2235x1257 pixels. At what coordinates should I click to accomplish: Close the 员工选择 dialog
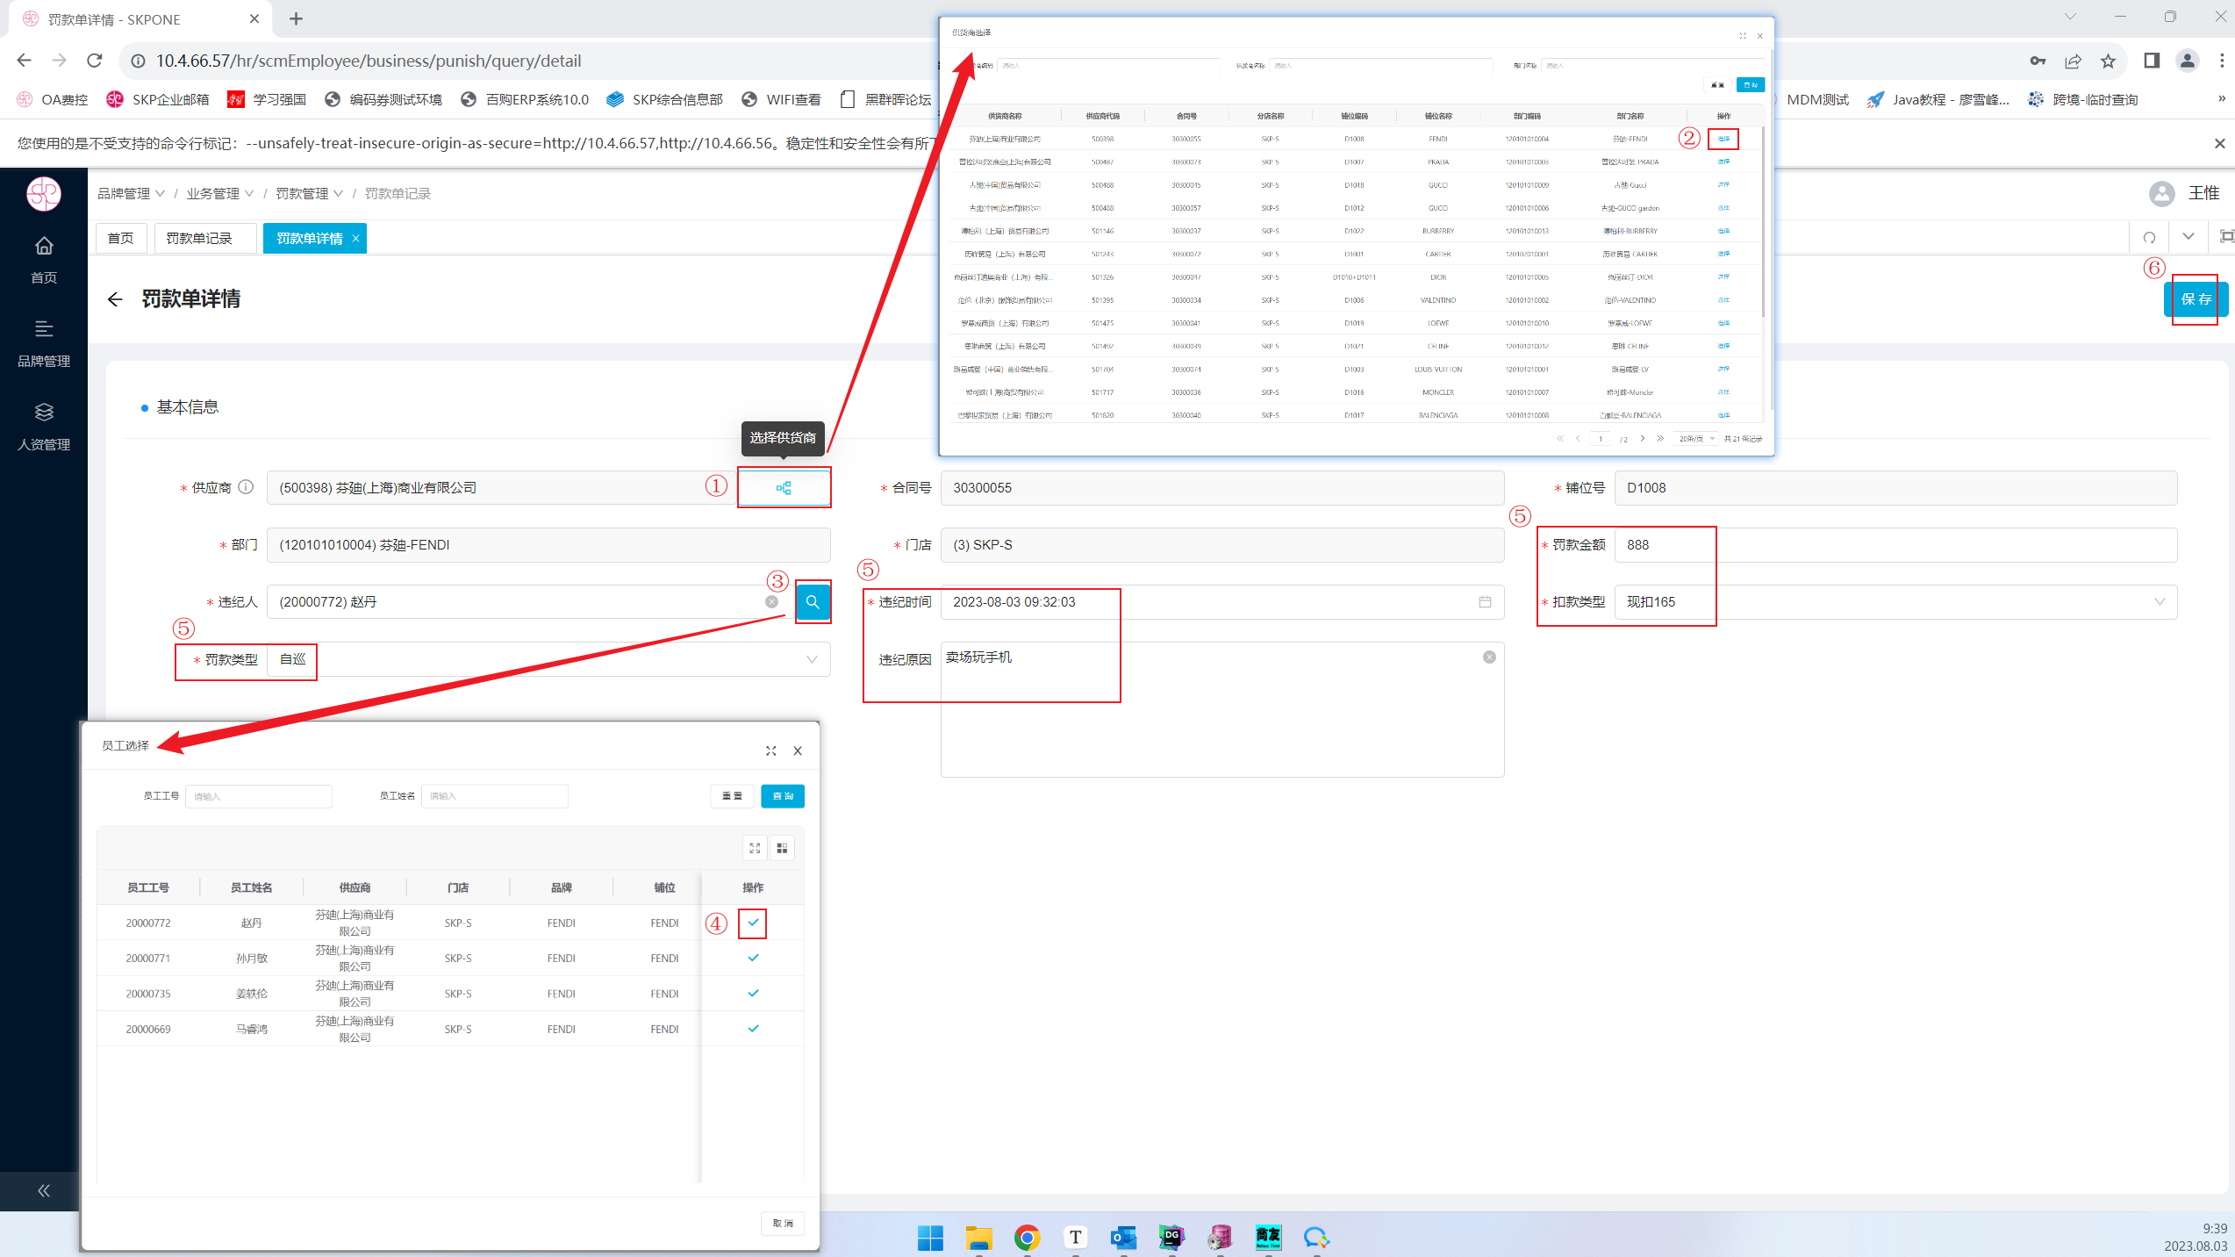pyautogui.click(x=798, y=751)
